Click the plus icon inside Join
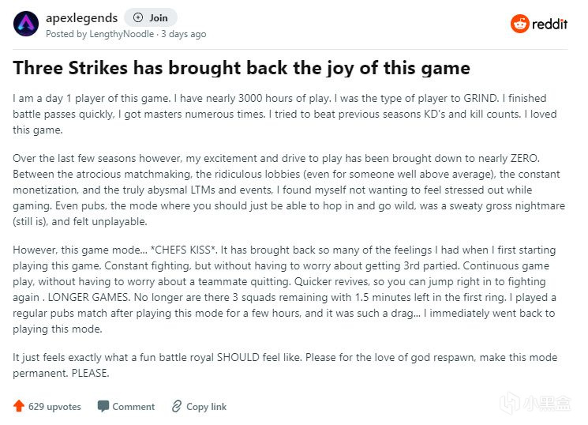 (x=139, y=17)
